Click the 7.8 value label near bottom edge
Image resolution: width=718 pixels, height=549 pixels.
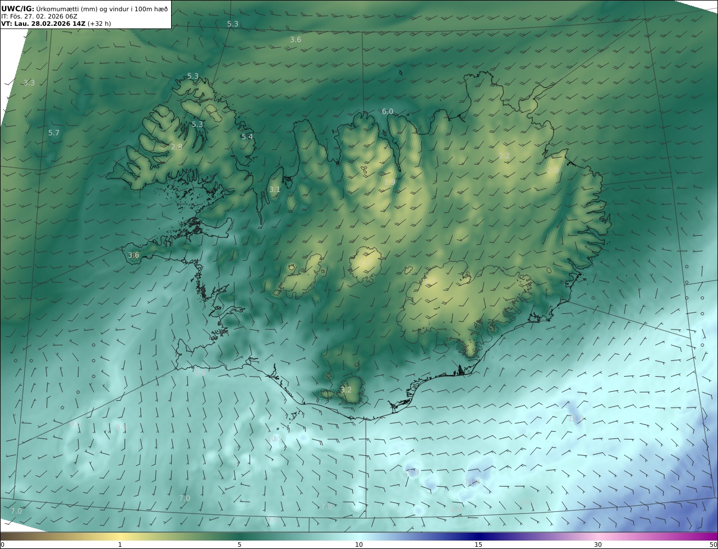326,507
